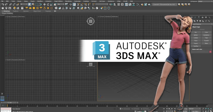Open the object color swatch
The height and width of the screenshot is (112, 213).
point(210,52)
